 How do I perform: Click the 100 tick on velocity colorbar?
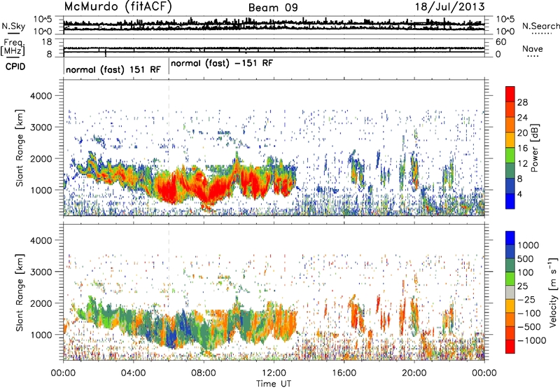click(526, 272)
